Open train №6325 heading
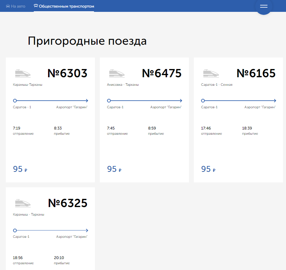This screenshot has width=286, height=270. click(x=68, y=203)
